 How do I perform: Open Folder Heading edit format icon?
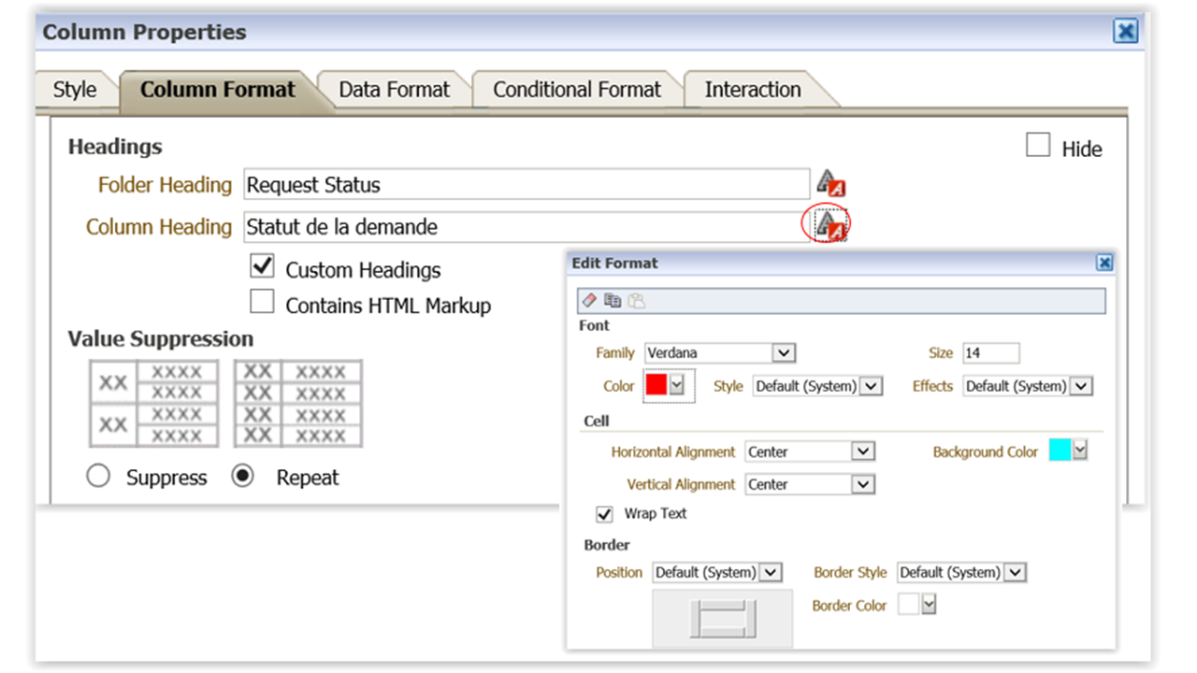pos(830,183)
